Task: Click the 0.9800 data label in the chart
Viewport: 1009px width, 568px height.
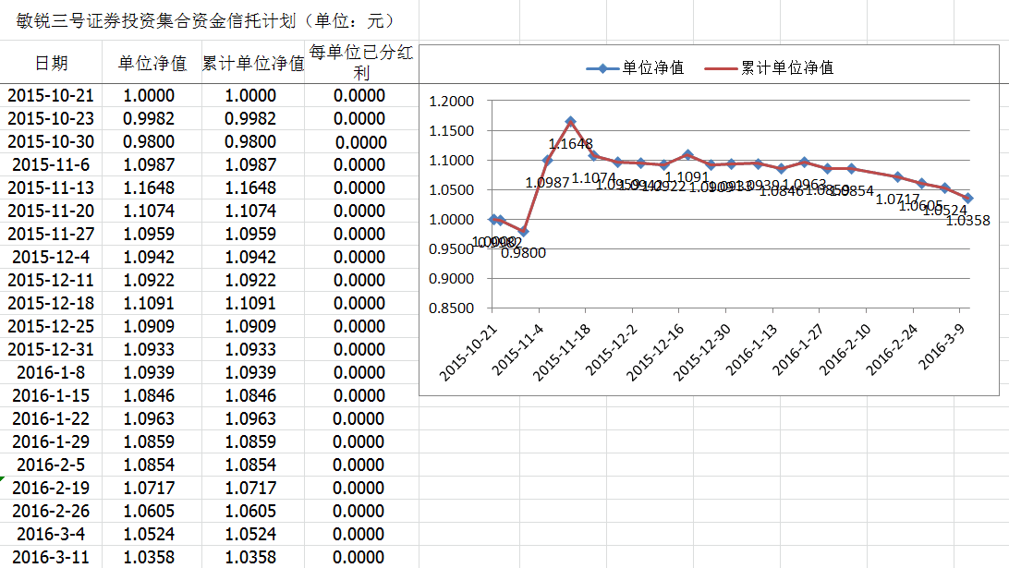Action: [523, 252]
